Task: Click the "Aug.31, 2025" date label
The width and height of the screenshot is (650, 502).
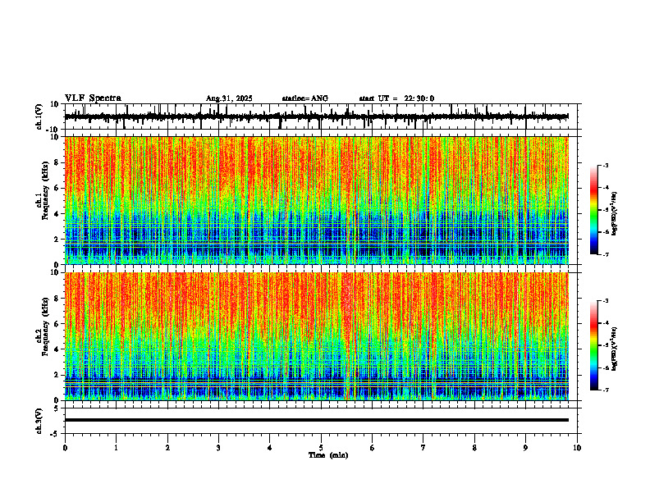Action: [x=229, y=98]
